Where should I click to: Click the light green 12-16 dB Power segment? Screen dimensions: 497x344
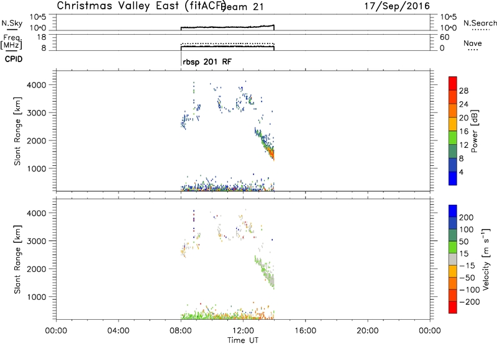point(453,137)
